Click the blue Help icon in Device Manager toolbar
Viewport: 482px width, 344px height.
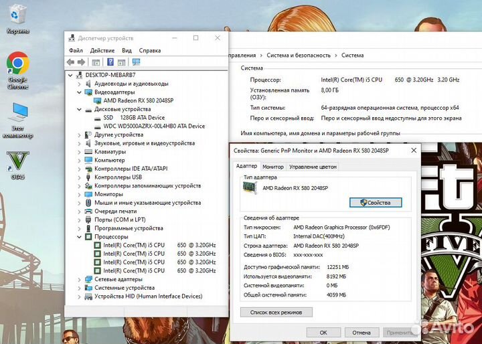(110, 62)
